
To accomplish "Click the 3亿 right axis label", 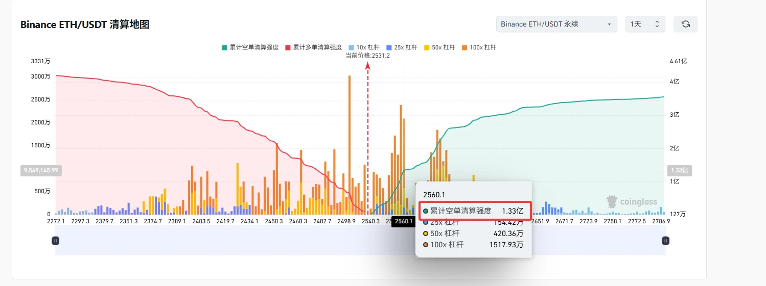I will tap(675, 115).
